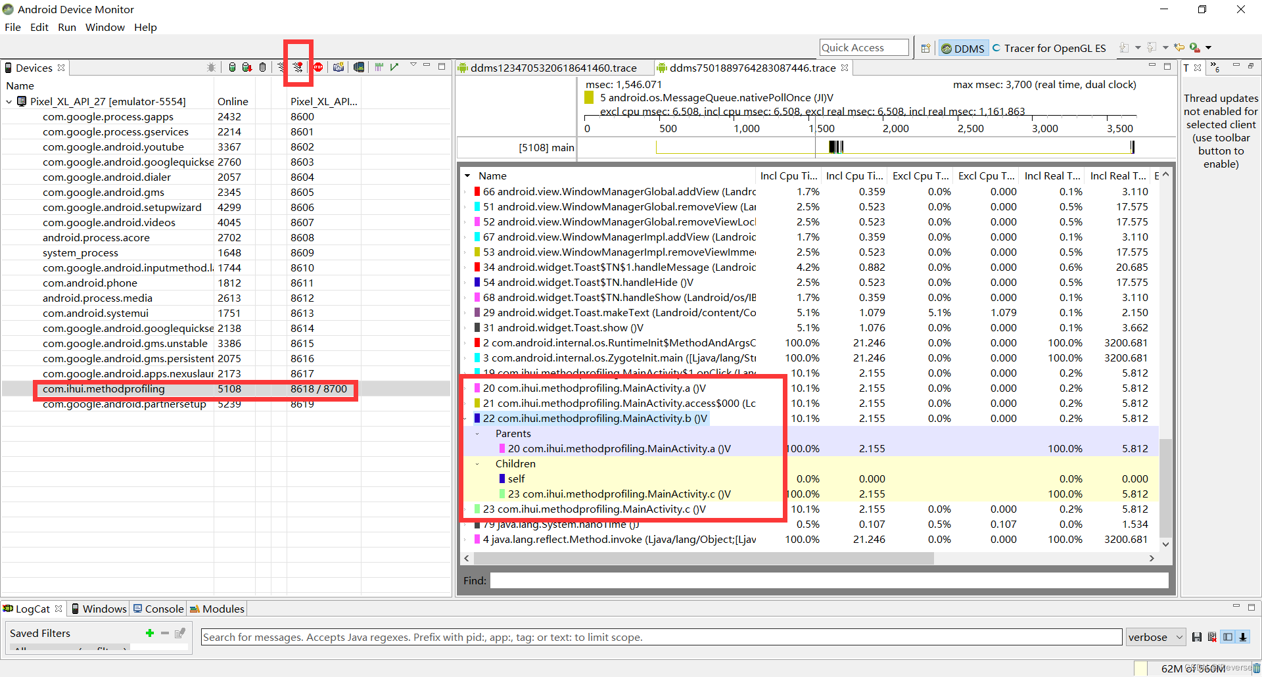This screenshot has height=677, width=1262.
Task: Open the Window menu
Action: (105, 28)
